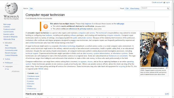This screenshot has height=98, width=174.
Task: Click the edit link beside Hardware repair heading
Action: (x=167, y=94)
